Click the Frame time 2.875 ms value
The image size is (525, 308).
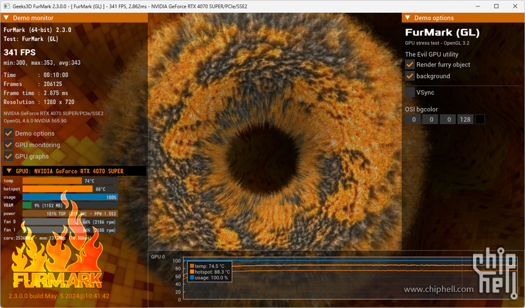tap(56, 93)
